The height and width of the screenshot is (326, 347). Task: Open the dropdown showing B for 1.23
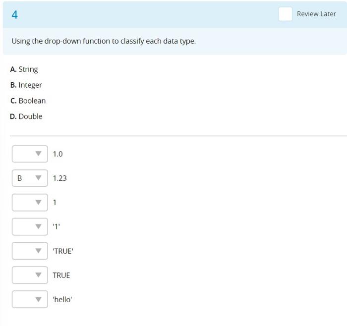[30, 178]
